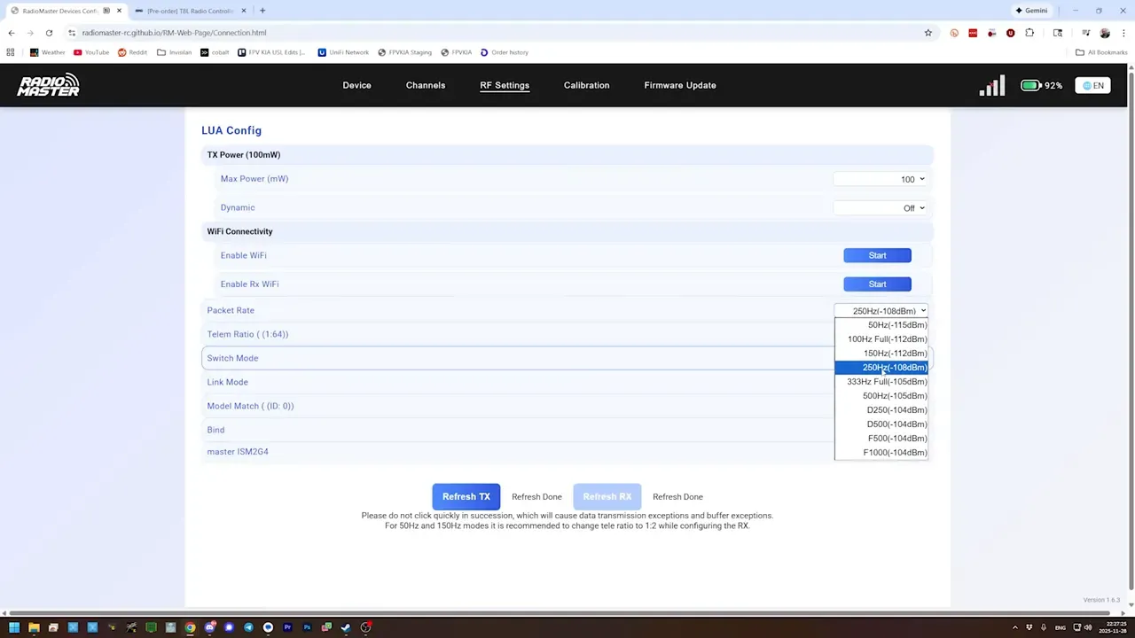Open the Max Power (mW) dropdown
Viewport: 1135px width, 638px height.
click(x=881, y=178)
